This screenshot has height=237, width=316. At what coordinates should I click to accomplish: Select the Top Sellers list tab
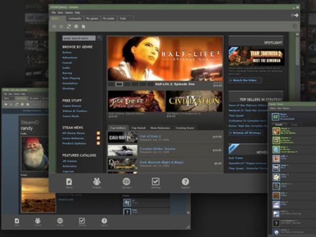click(x=118, y=128)
